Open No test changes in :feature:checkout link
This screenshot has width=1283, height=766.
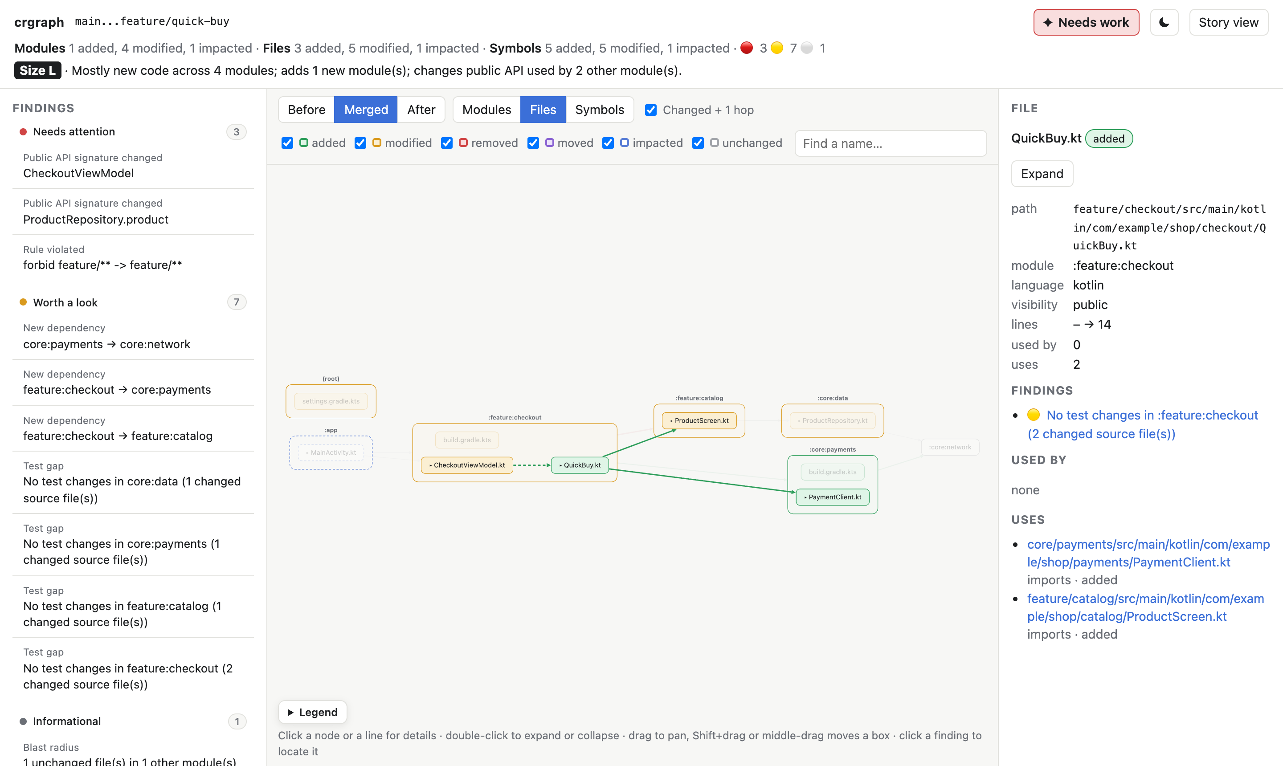click(x=1143, y=424)
